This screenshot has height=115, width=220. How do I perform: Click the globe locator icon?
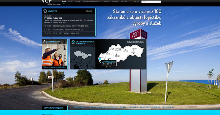point(73,42)
